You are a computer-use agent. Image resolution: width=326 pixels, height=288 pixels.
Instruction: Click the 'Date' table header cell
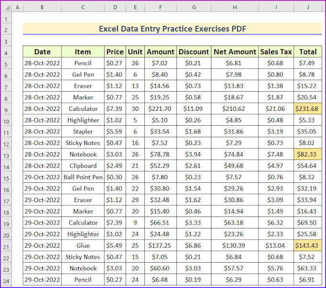point(42,52)
